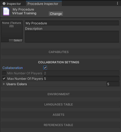The image size is (121, 132).
Task: Expand the ENVIRONMENT section
Action: [x=61, y=94]
